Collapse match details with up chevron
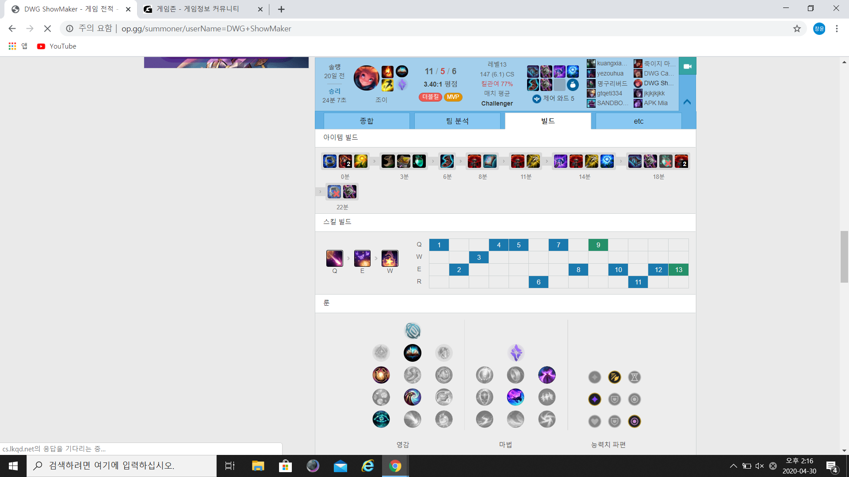 point(687,102)
